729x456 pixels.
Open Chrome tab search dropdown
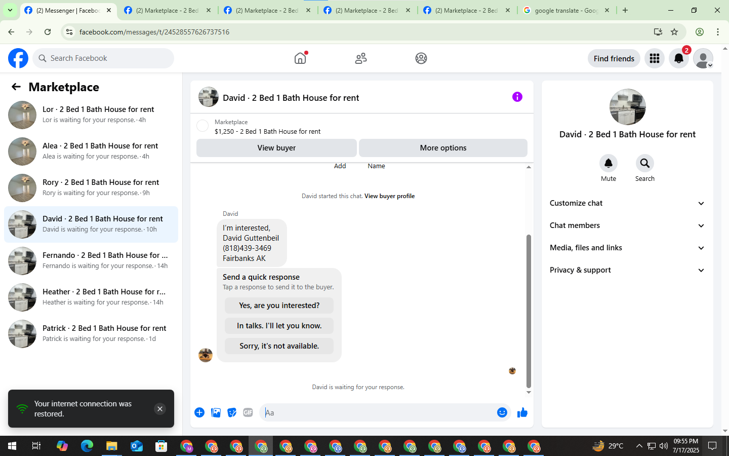coord(10,10)
